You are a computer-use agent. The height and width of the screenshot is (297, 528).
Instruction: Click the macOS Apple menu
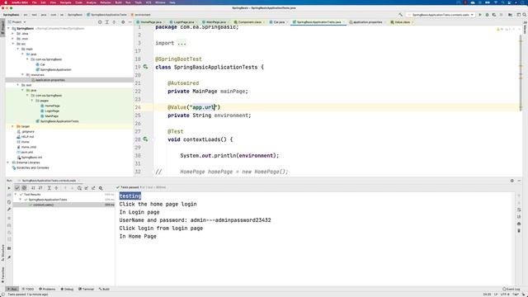click(5, 2)
